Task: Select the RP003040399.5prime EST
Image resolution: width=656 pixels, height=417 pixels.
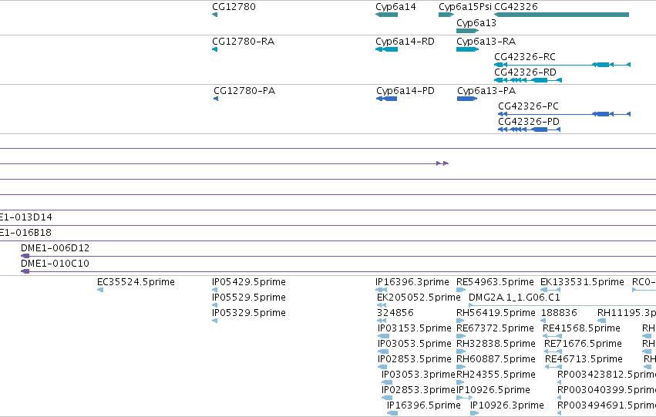Action: tap(560, 398)
